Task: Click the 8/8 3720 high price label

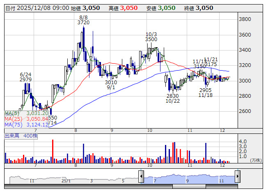Action: coord(83,20)
